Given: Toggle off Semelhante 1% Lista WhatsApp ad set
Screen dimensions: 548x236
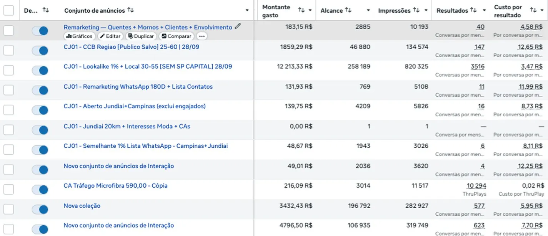Looking at the screenshot, I should [40, 150].
